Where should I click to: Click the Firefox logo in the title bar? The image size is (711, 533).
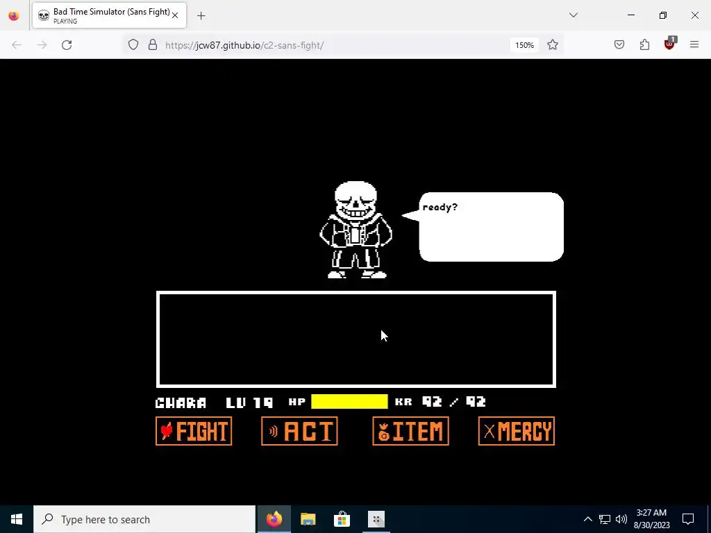point(14,15)
